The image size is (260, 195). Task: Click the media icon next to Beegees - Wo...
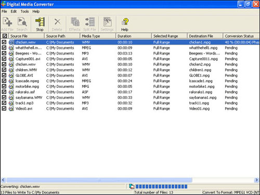tap(11, 54)
